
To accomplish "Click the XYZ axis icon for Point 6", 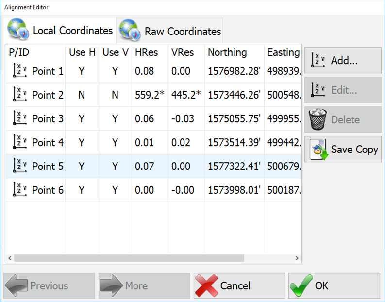I will [20, 189].
